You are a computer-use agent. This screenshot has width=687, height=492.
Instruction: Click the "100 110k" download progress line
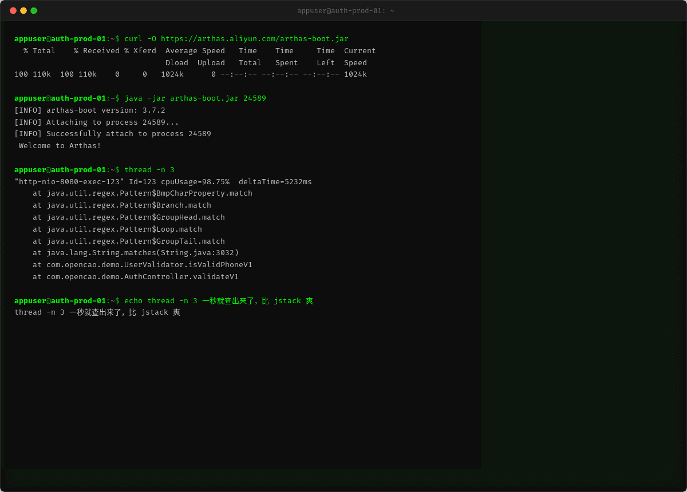191,74
